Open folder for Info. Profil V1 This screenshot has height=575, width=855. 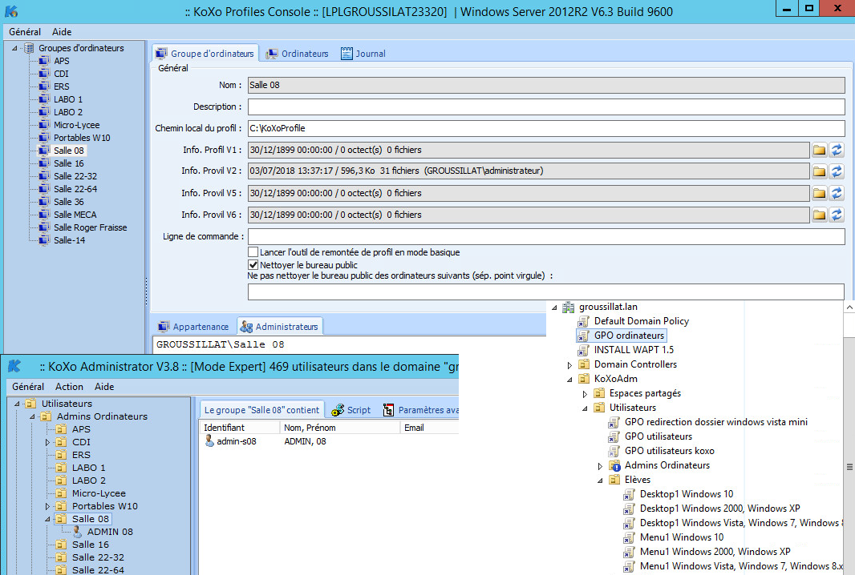tap(819, 150)
